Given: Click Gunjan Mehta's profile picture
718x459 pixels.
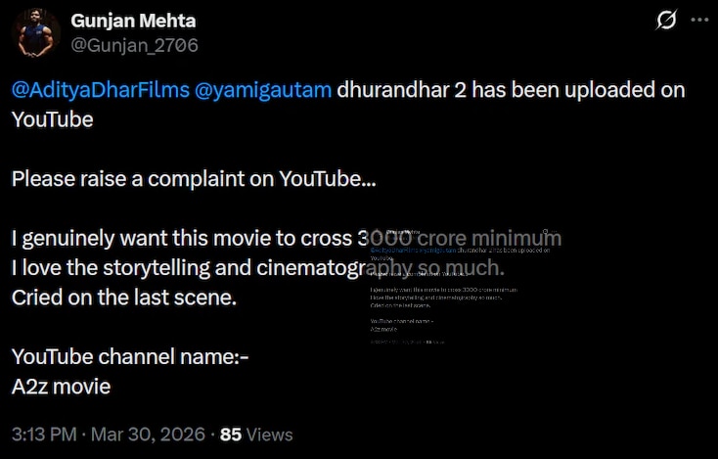Looking at the screenshot, I should coord(38,31).
